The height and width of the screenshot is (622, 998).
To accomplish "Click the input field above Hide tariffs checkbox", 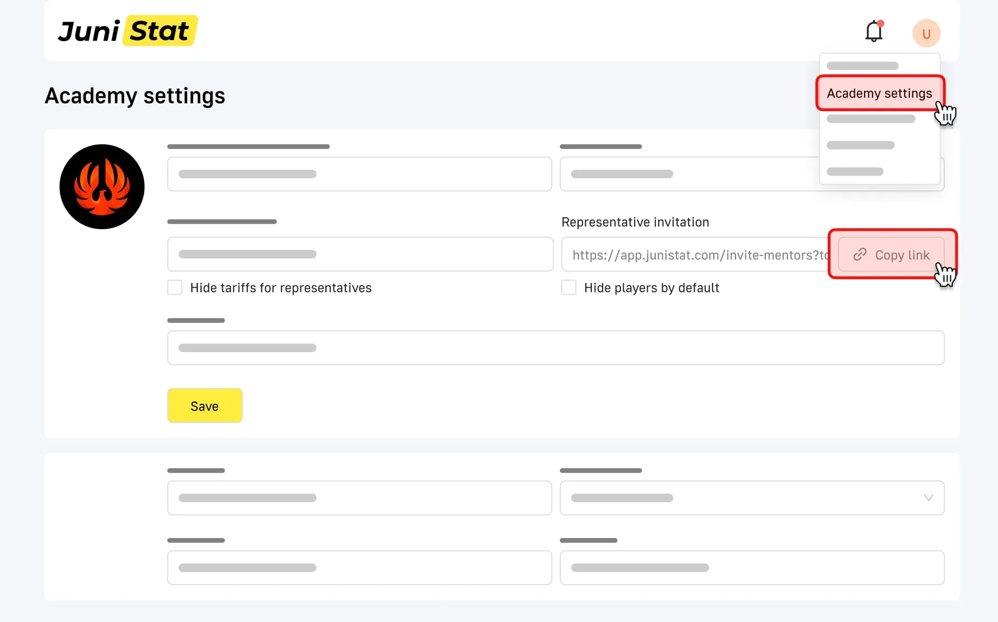I will pos(359,254).
